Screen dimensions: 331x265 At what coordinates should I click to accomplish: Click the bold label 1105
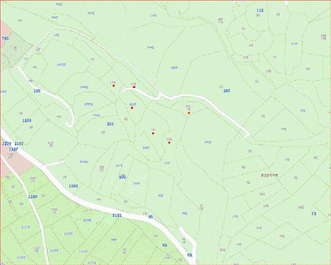[7, 144]
